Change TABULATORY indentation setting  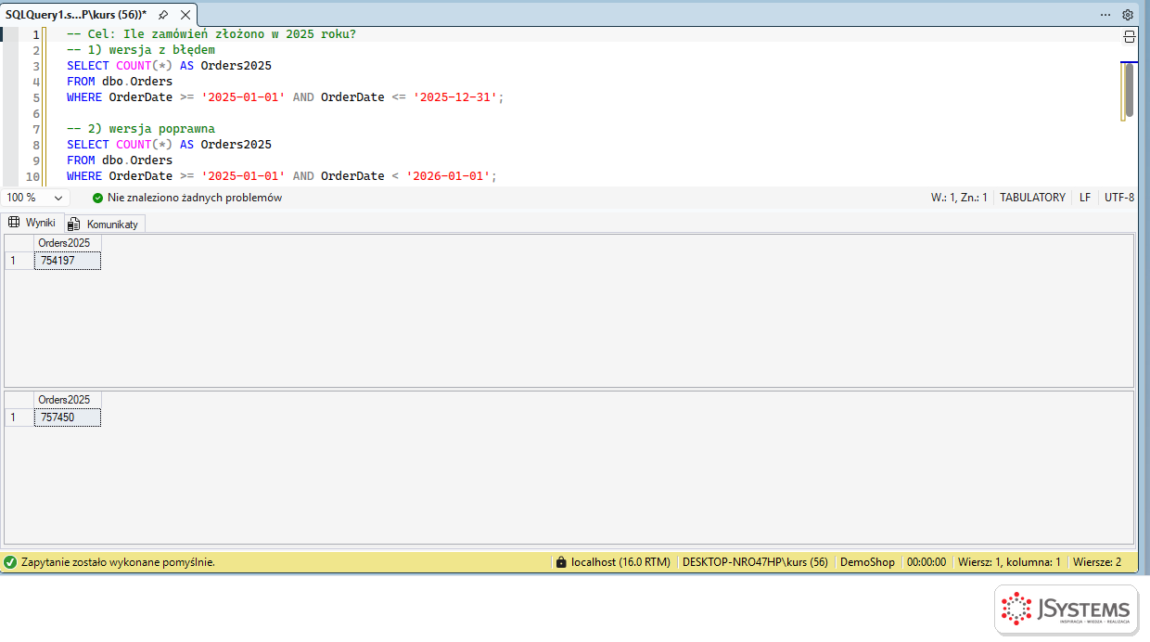[1032, 198]
